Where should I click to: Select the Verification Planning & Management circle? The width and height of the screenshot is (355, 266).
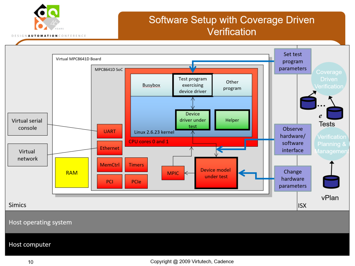pyautogui.click(x=331, y=144)
